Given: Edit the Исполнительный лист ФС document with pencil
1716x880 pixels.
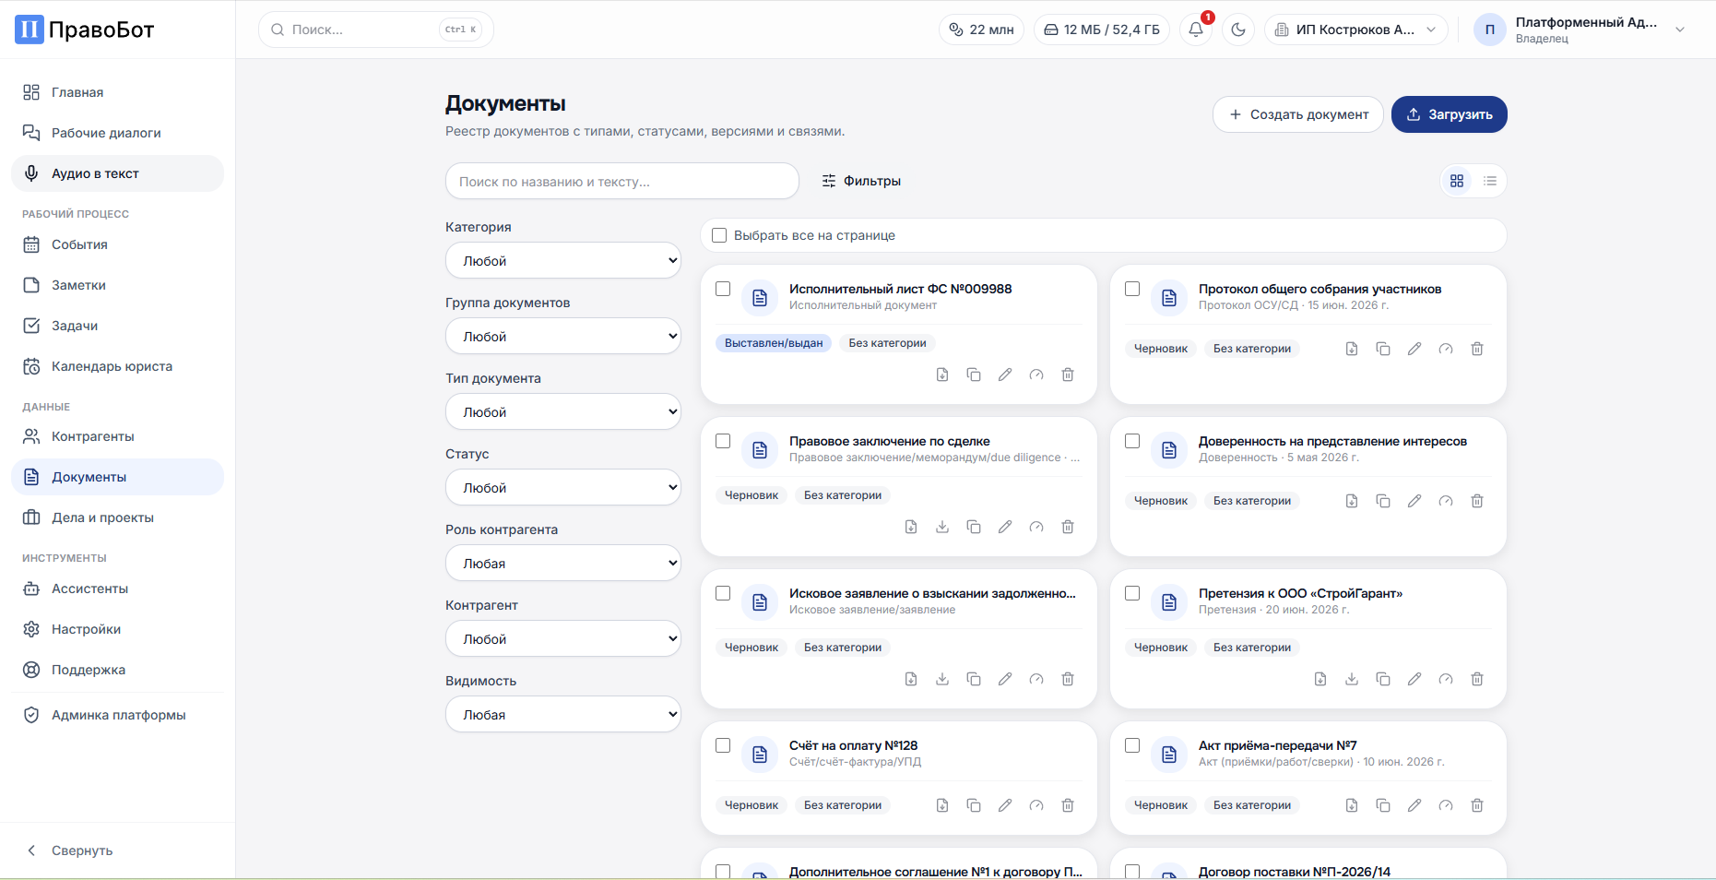Looking at the screenshot, I should [1005, 375].
